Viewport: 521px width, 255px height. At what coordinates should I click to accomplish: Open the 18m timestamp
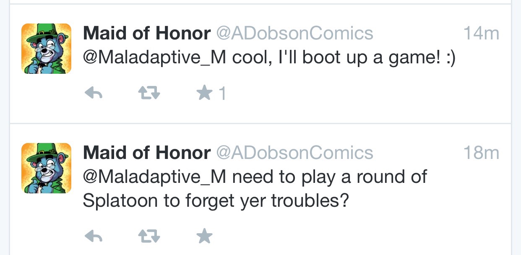pos(481,153)
